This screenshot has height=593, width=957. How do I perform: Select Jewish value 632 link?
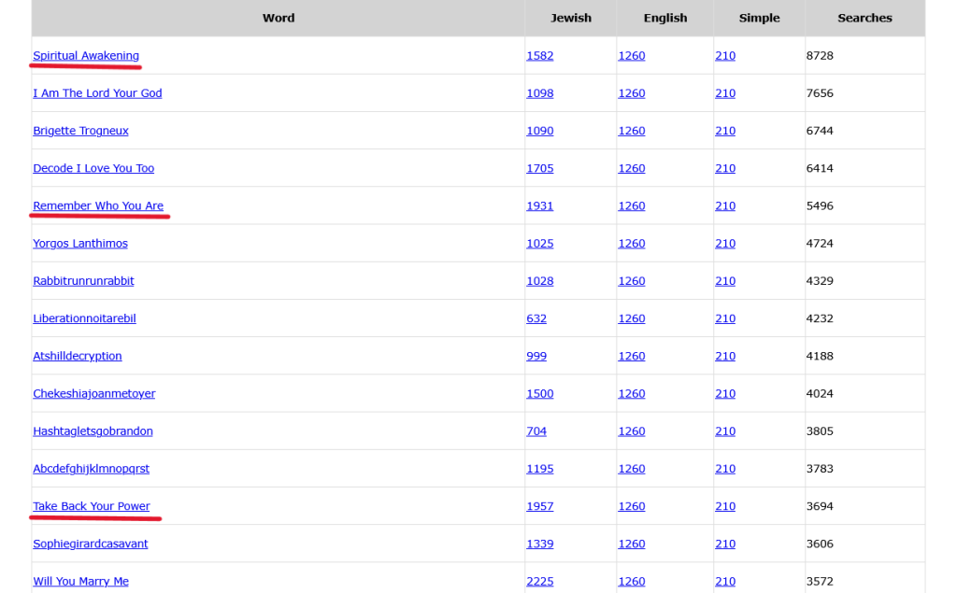tap(536, 318)
